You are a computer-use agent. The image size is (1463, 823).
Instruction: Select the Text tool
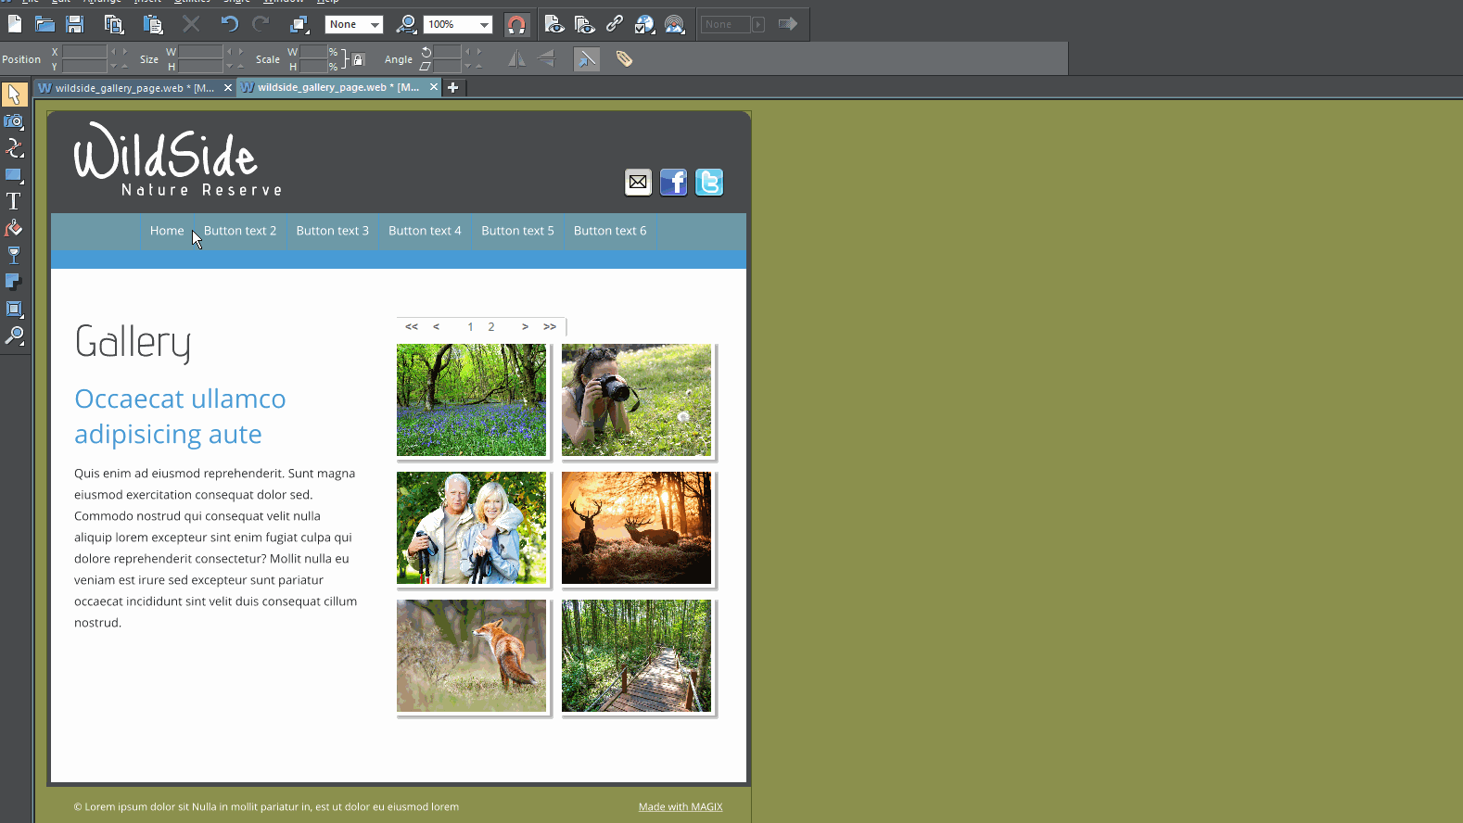tap(14, 201)
